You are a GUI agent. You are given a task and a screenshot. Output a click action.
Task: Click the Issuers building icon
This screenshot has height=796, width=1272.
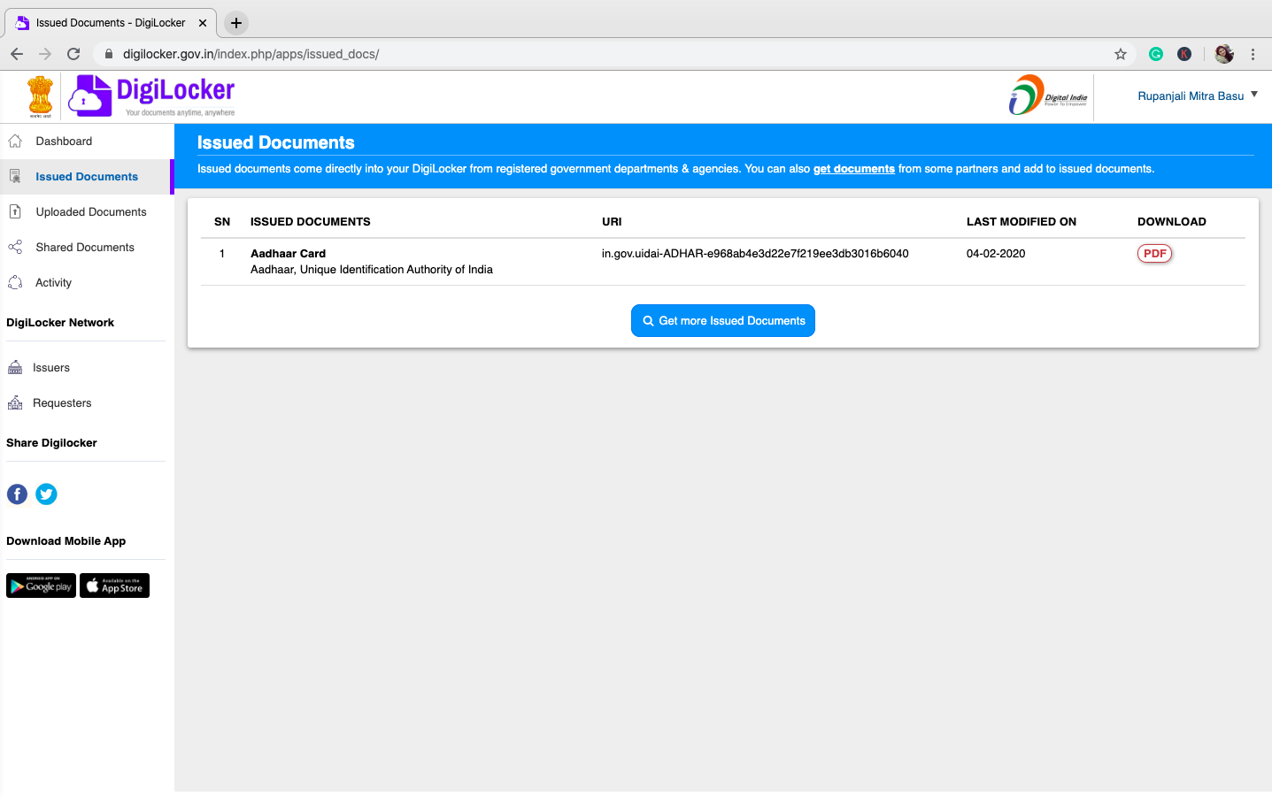pos(15,368)
